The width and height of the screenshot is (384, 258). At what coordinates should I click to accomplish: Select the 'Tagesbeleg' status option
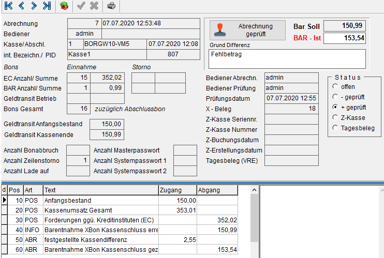335,128
